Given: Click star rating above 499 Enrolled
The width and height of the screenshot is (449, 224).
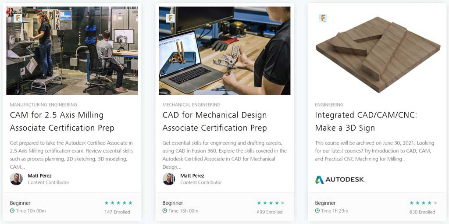Looking at the screenshot, I should click(271, 203).
